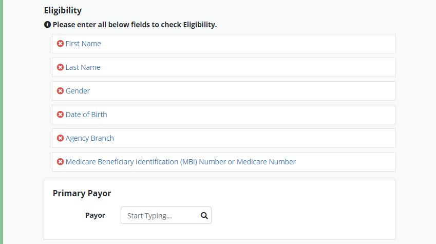Jump to the Last Name field link
Viewport: 436px width, 244px height.
83,67
